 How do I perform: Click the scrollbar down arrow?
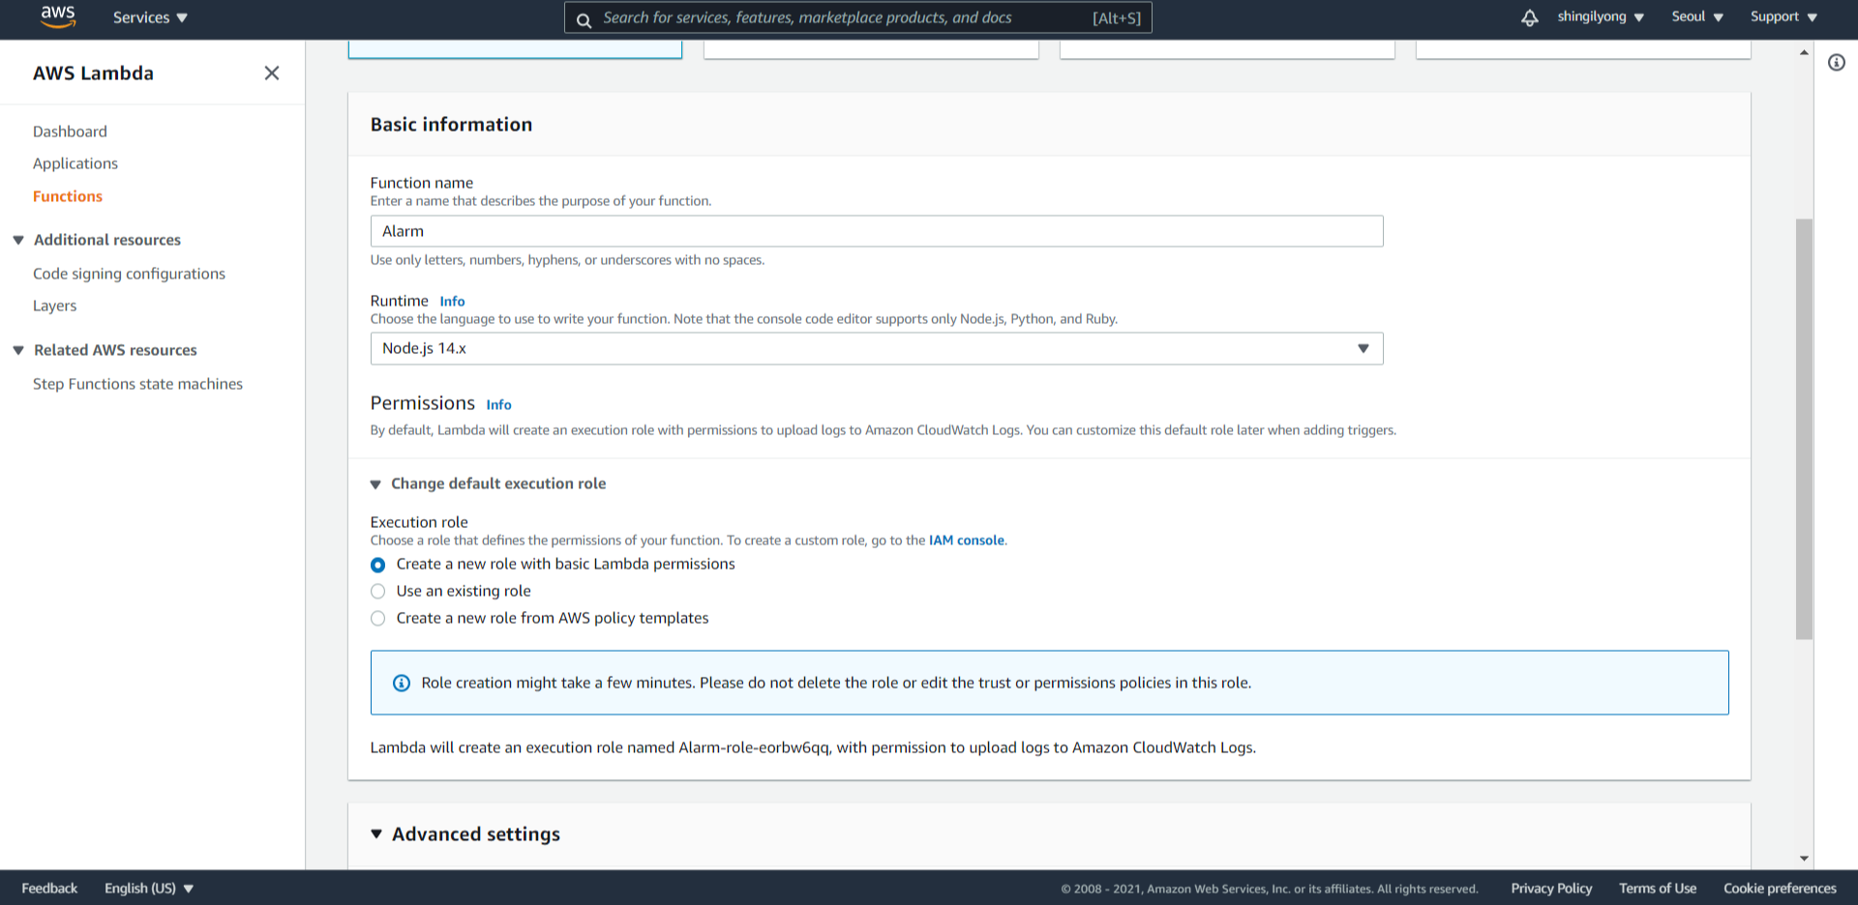[1804, 858]
